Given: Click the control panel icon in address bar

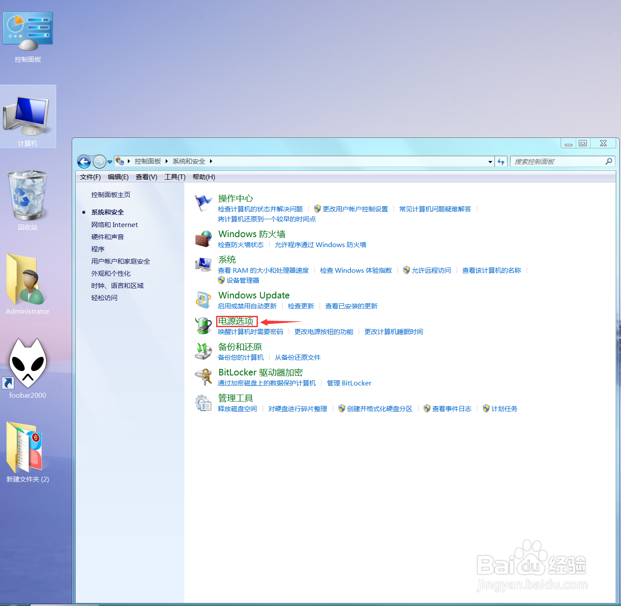Looking at the screenshot, I should pos(120,161).
